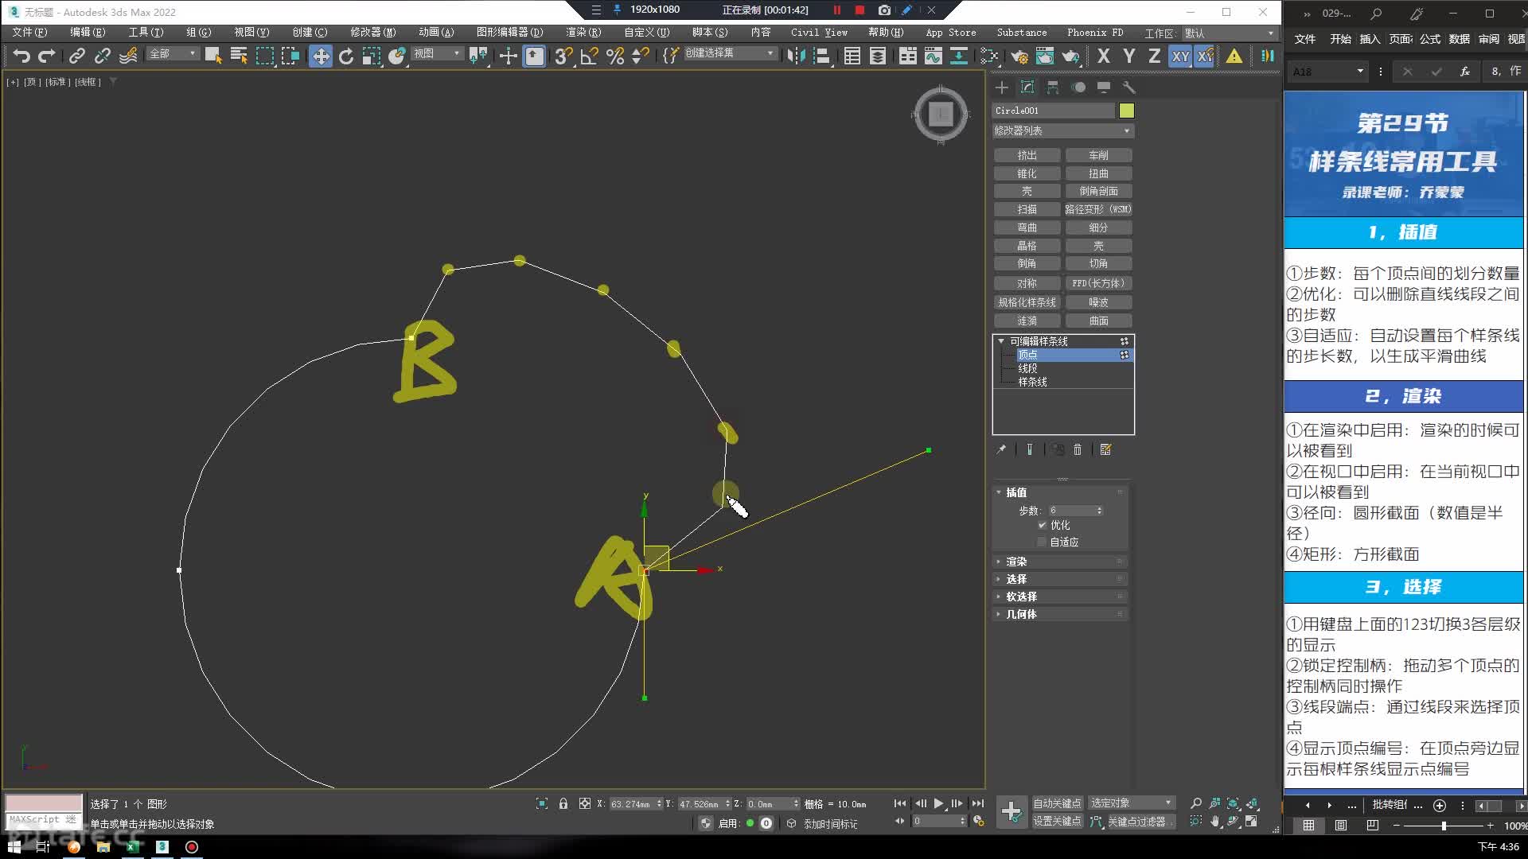Click the Align tool icon

click(x=821, y=56)
